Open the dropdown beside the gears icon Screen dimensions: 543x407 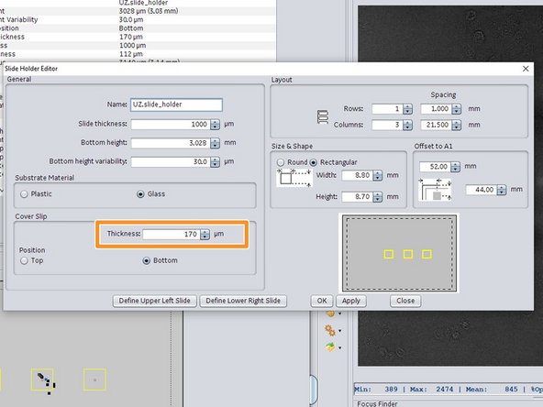point(340,331)
